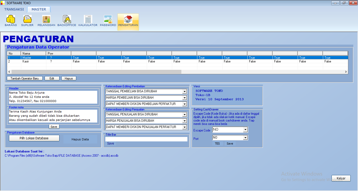Click the PASSWORD lock icon
The width and height of the screenshot is (358, 191).
pyautogui.click(x=108, y=19)
